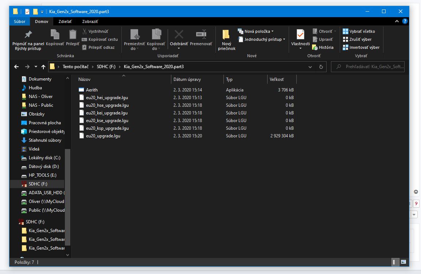The width and height of the screenshot is (421, 274).
Task: Switch to large icons view in status bar
Action: tap(403, 262)
